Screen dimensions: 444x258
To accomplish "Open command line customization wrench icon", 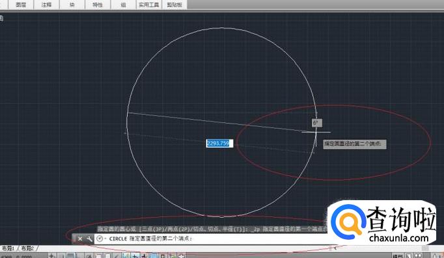I will coord(89,239).
